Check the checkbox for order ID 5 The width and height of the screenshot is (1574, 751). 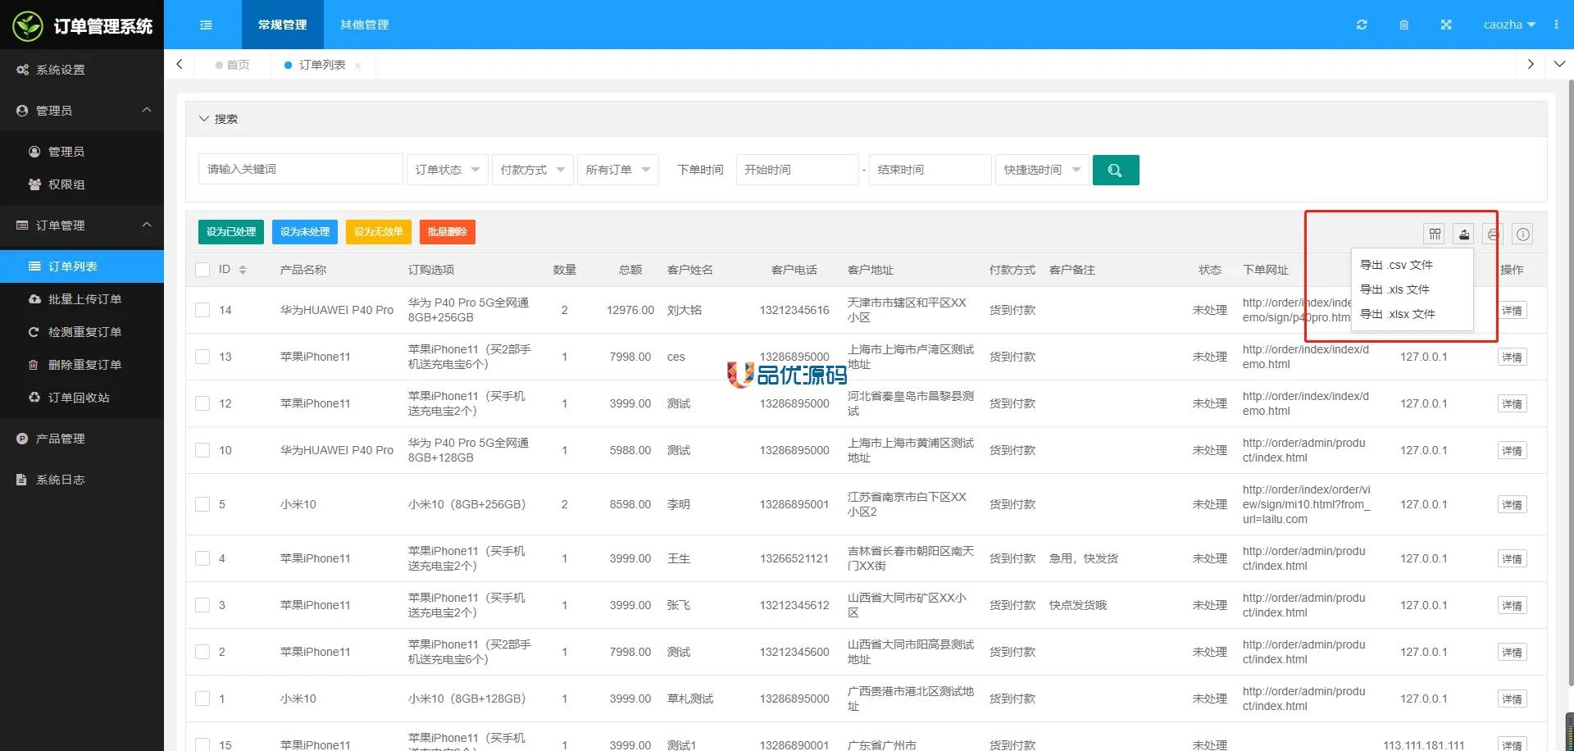coord(202,504)
